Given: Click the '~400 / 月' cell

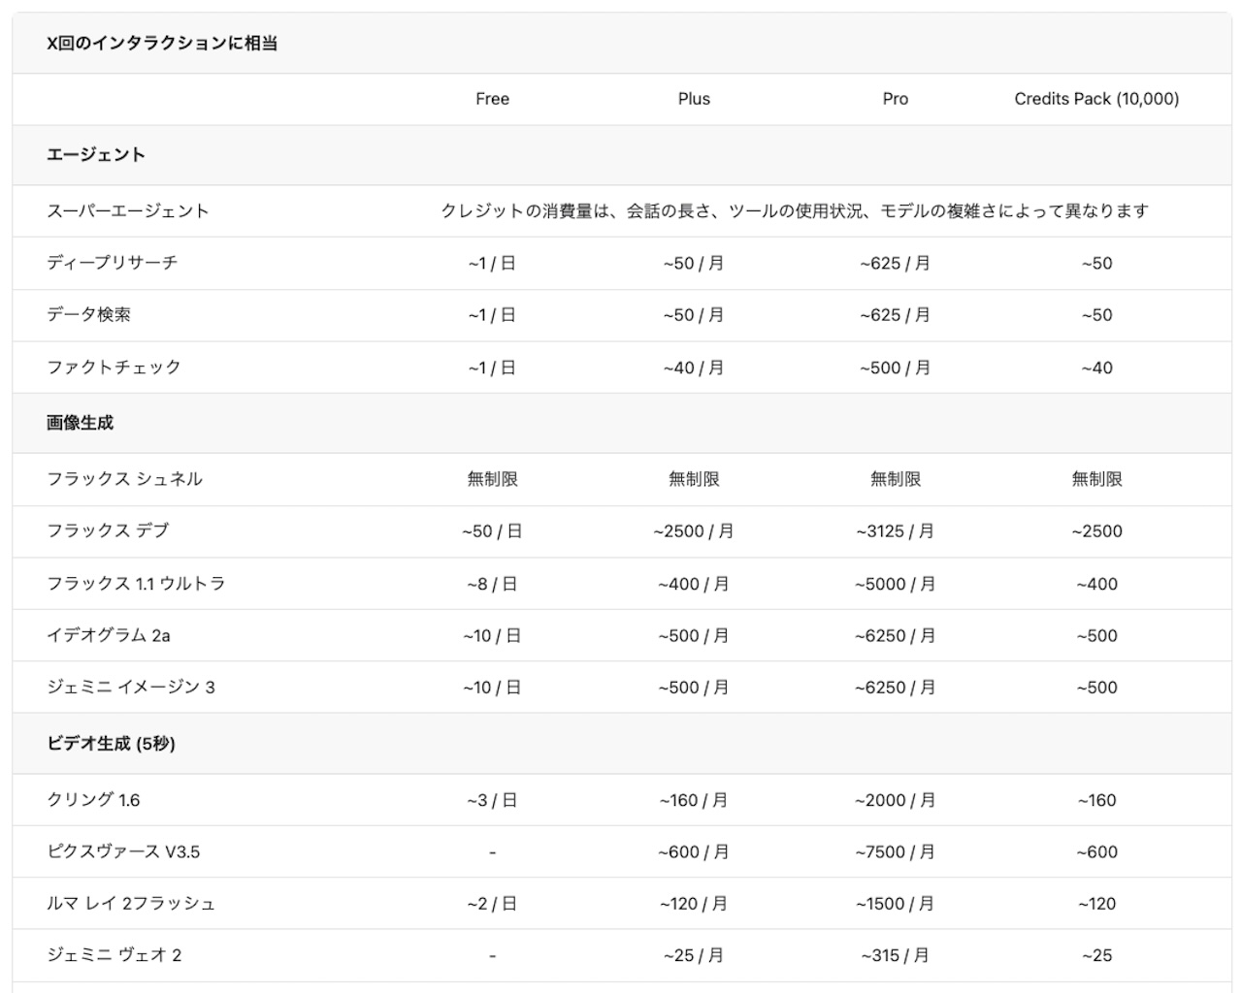Looking at the screenshot, I should click(694, 585).
